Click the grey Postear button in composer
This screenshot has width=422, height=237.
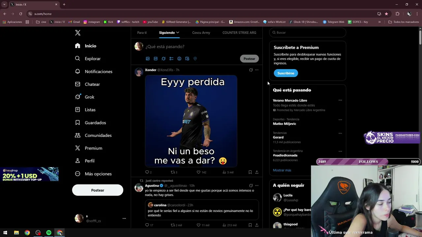[x=249, y=59]
